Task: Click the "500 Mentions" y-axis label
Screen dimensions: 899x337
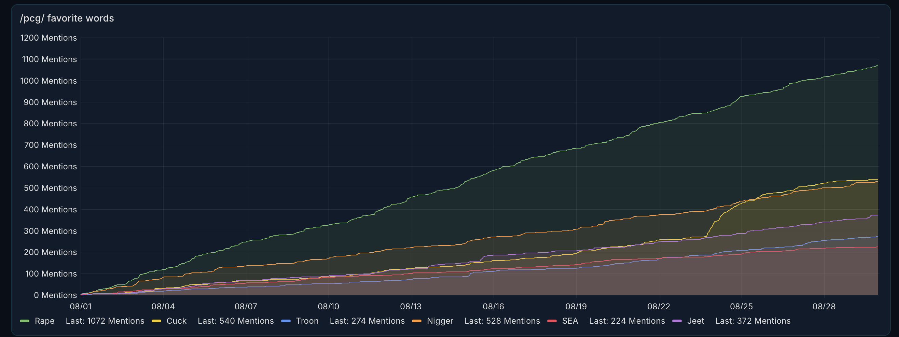Action: click(50, 188)
